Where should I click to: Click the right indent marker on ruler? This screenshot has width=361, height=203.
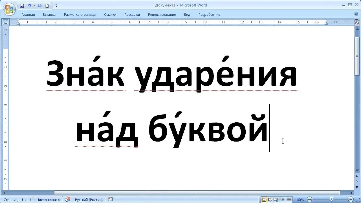tap(326, 23)
